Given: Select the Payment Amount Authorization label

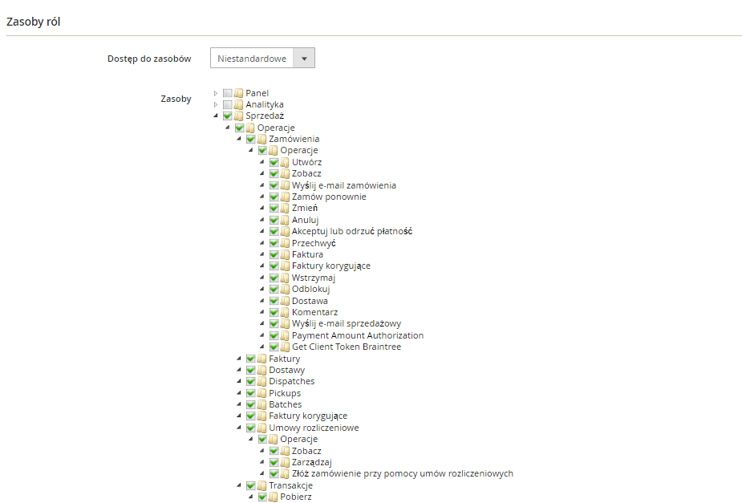Looking at the screenshot, I should tap(358, 335).
